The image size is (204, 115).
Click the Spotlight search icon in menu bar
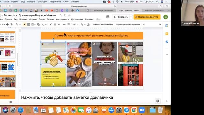tap(157, 2)
